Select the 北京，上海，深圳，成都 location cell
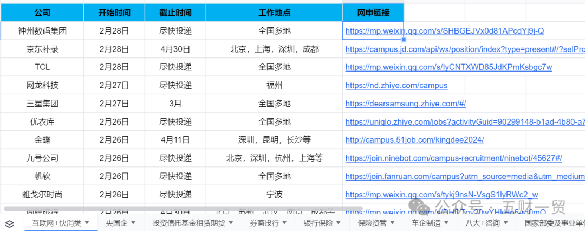Image resolution: width=585 pixels, height=231 pixels. pyautogui.click(x=274, y=49)
